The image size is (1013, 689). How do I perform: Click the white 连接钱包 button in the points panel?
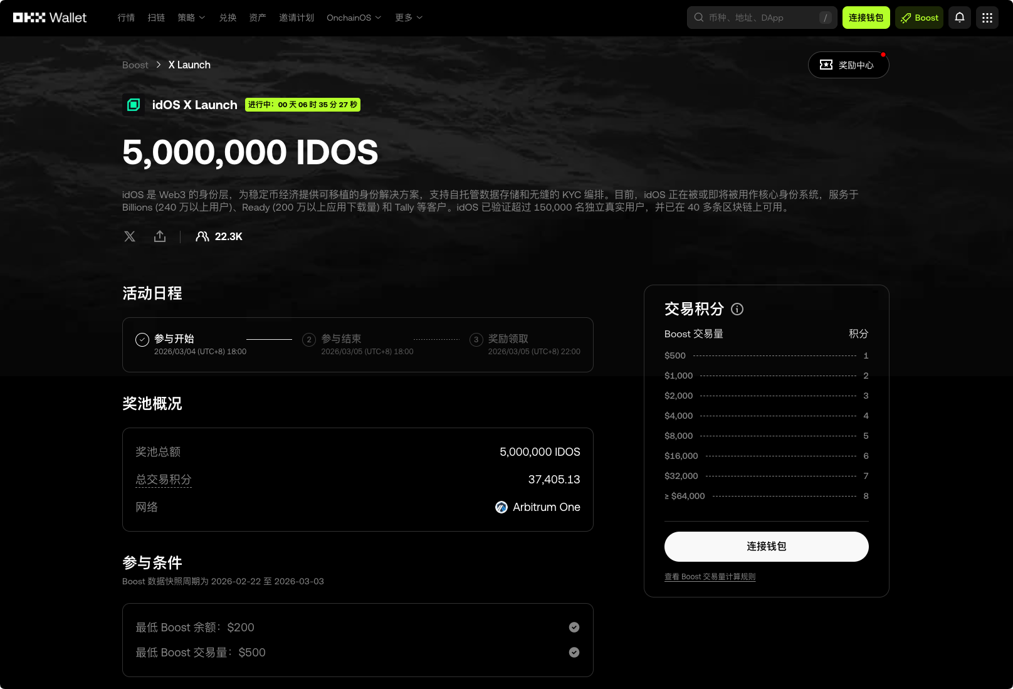(x=766, y=546)
